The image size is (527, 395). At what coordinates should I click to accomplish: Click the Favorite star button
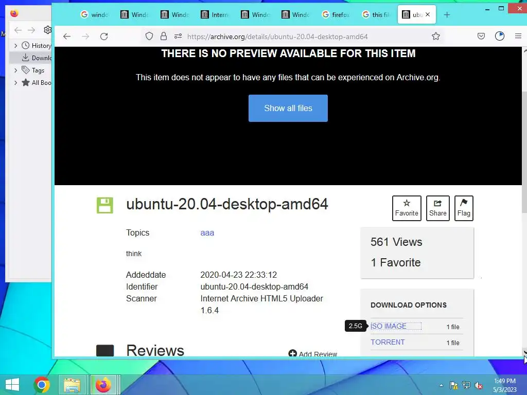[x=407, y=208]
